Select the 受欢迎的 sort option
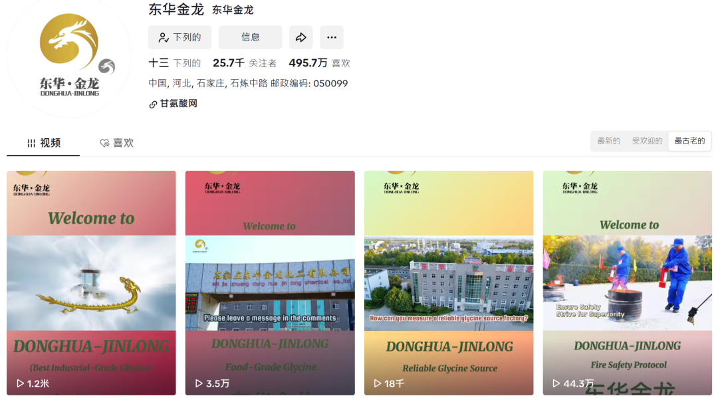 647,141
